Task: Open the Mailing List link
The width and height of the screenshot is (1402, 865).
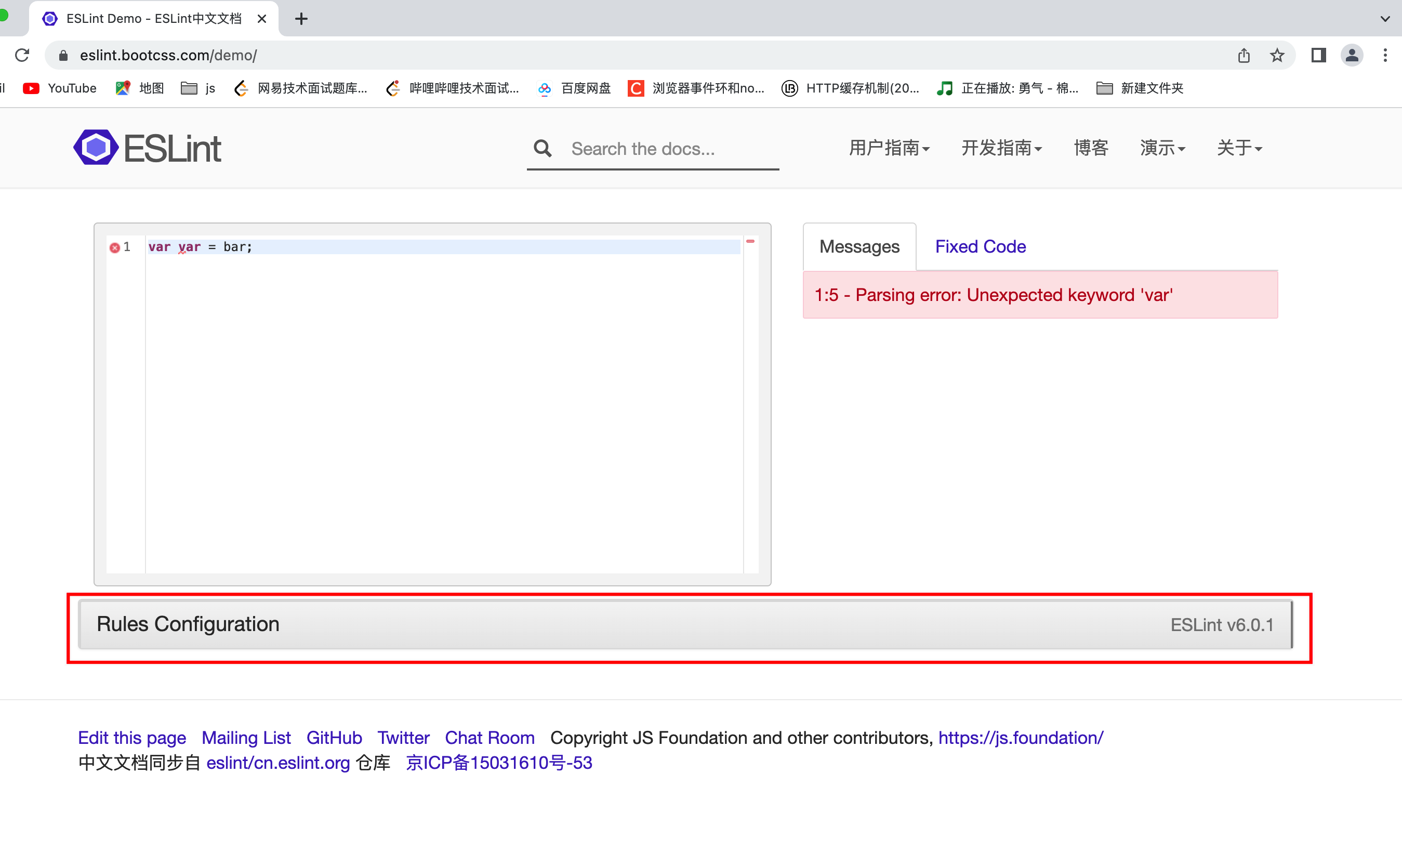Action: tap(246, 738)
